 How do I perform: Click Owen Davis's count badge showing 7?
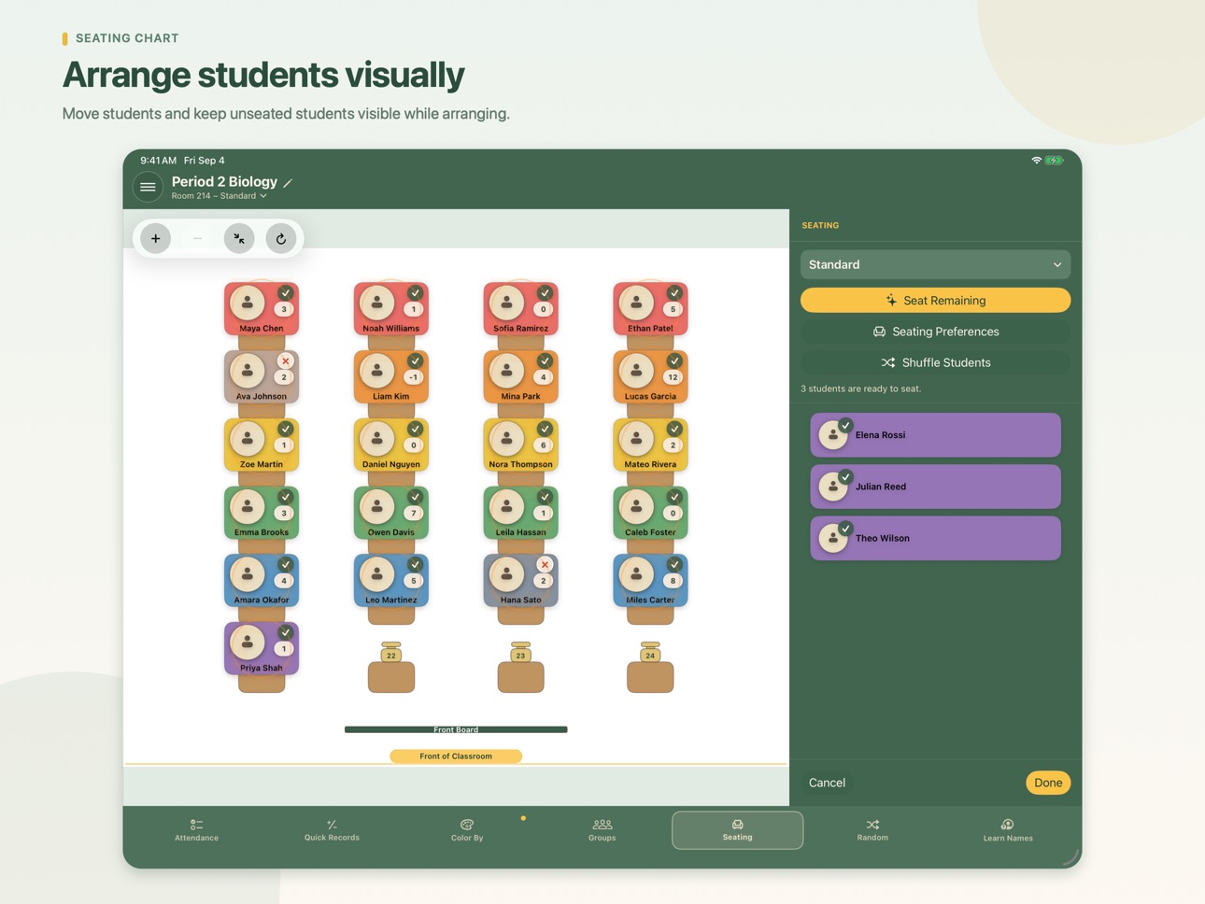tap(414, 513)
